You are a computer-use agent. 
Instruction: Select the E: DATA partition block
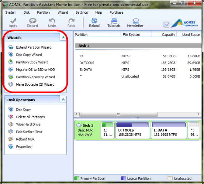pos(169,130)
